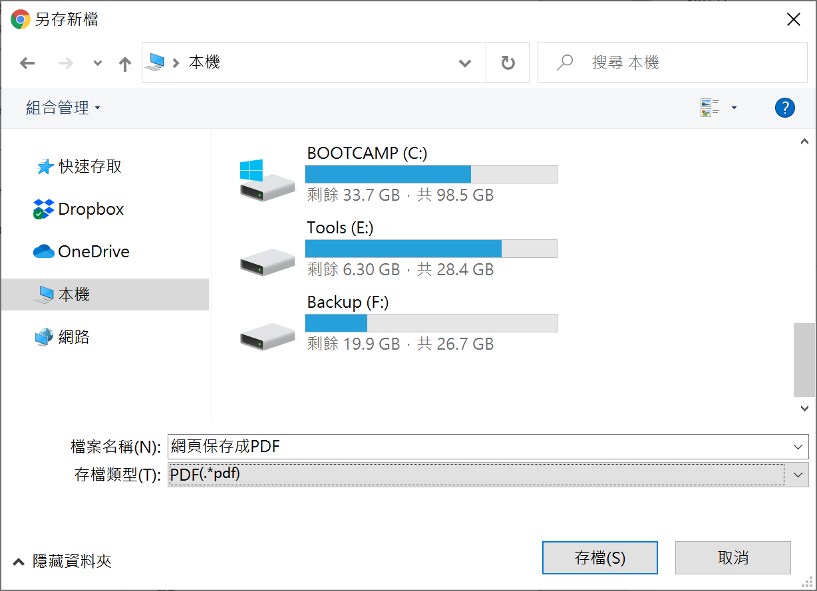Click the 存檔(S) save button

(599, 558)
